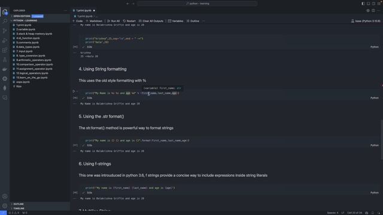Open the Extensions view

tap(5, 50)
